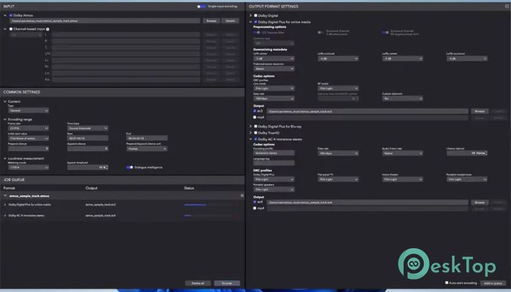The image size is (511, 292).
Task: Open the Frame rate dropdown
Action: [28, 128]
